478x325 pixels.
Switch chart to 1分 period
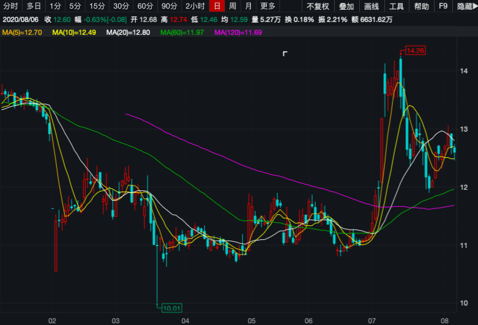tap(56, 6)
